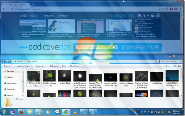Reload the Addictive Tips page in Chrome

(x=12, y=9)
